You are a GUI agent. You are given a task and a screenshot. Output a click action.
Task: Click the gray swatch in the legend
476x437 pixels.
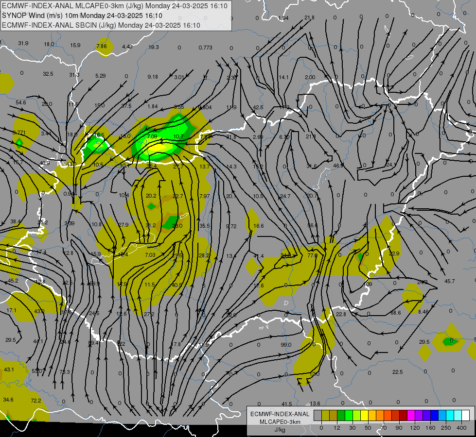317,415
